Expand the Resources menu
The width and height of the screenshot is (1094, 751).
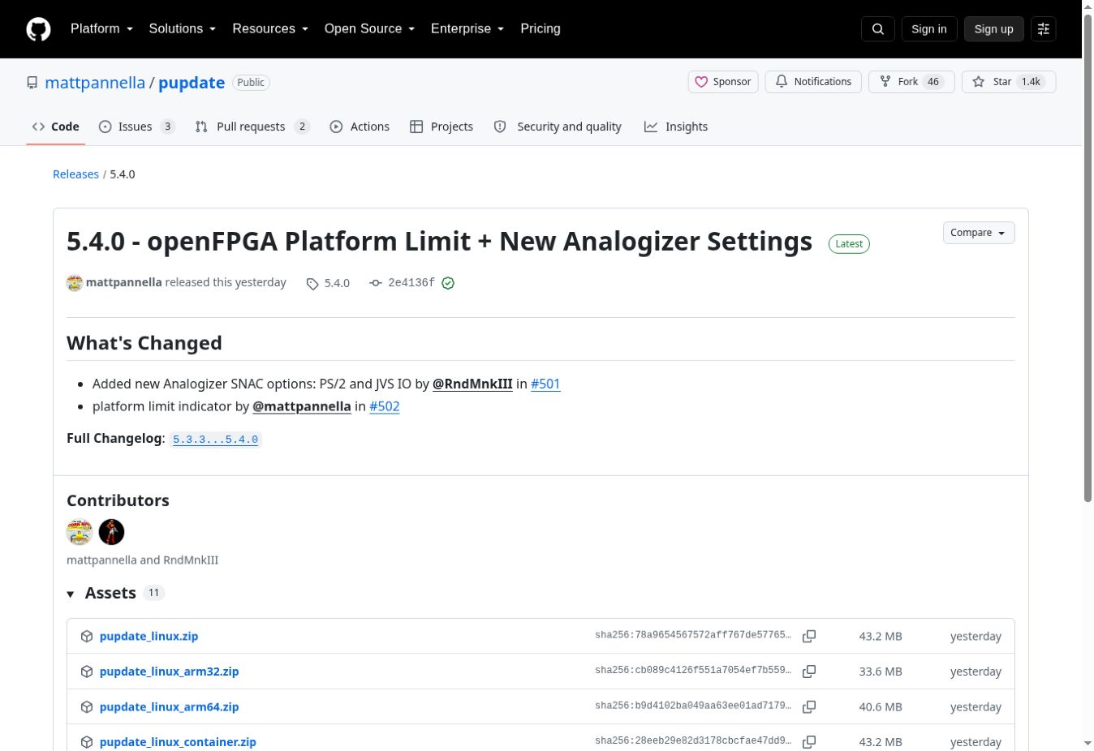270,29
